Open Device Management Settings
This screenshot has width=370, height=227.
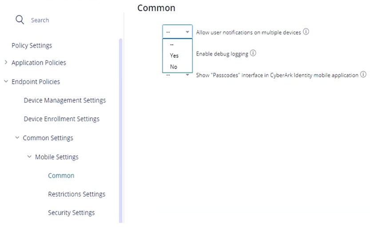(65, 100)
